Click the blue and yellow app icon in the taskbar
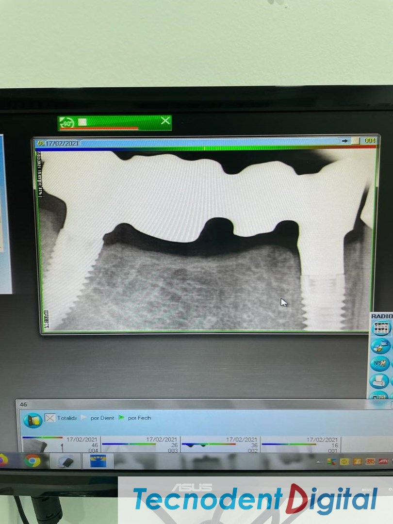This screenshot has width=393, height=524. coord(98,461)
